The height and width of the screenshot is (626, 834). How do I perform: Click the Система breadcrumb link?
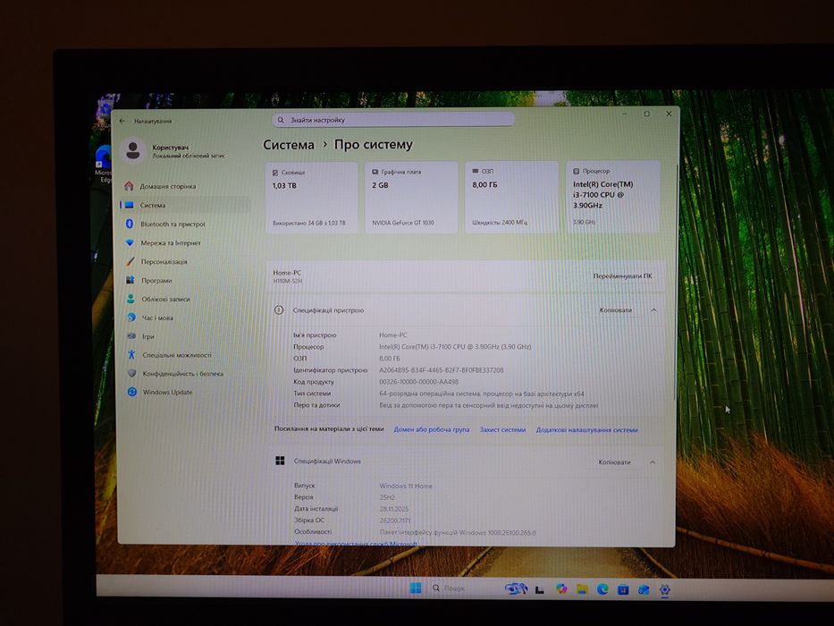(x=289, y=145)
